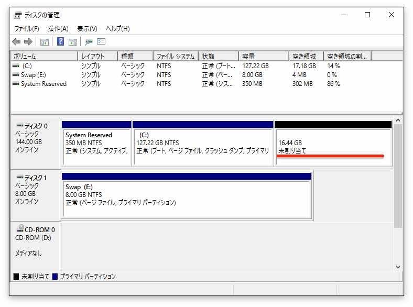Open the 表示(V) menu

coord(87,29)
